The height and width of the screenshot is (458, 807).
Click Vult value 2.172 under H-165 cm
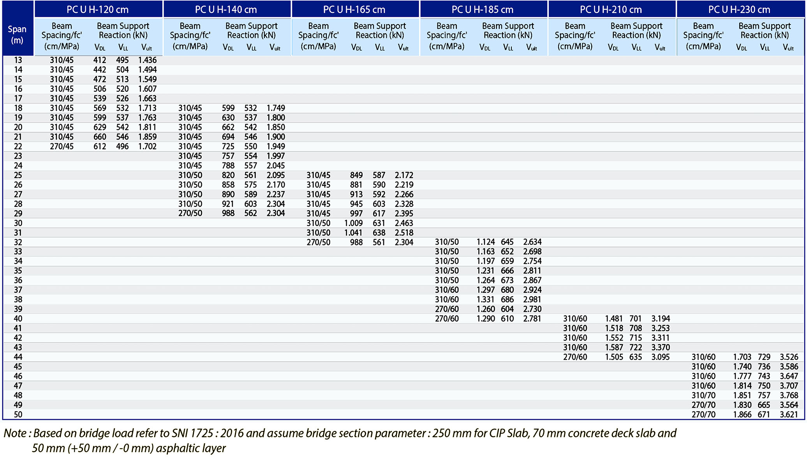pos(404,175)
